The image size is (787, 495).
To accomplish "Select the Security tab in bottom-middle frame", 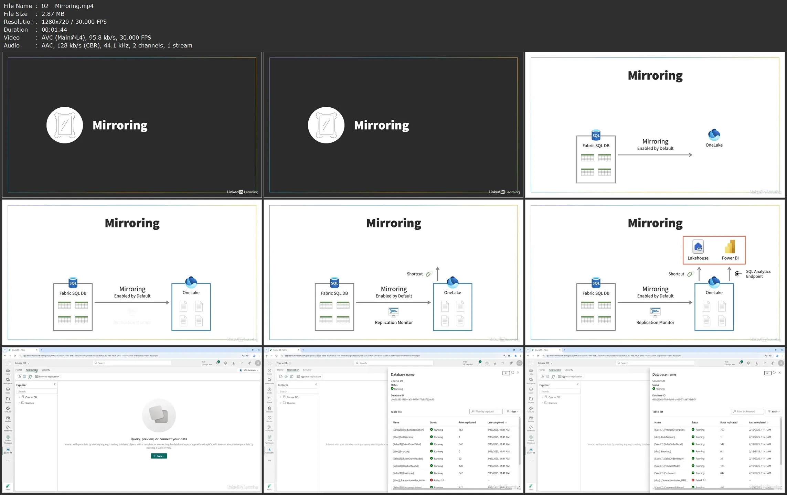I will pyautogui.click(x=307, y=370).
